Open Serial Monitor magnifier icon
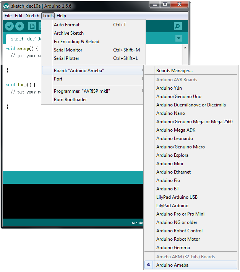 tap(178, 26)
